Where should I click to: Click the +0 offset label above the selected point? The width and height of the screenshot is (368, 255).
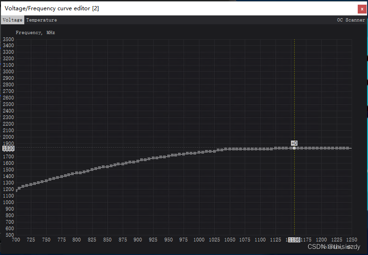(294, 143)
